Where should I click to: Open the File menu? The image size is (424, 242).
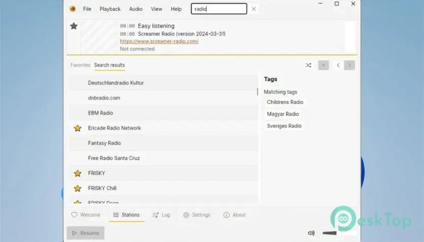(x=87, y=9)
